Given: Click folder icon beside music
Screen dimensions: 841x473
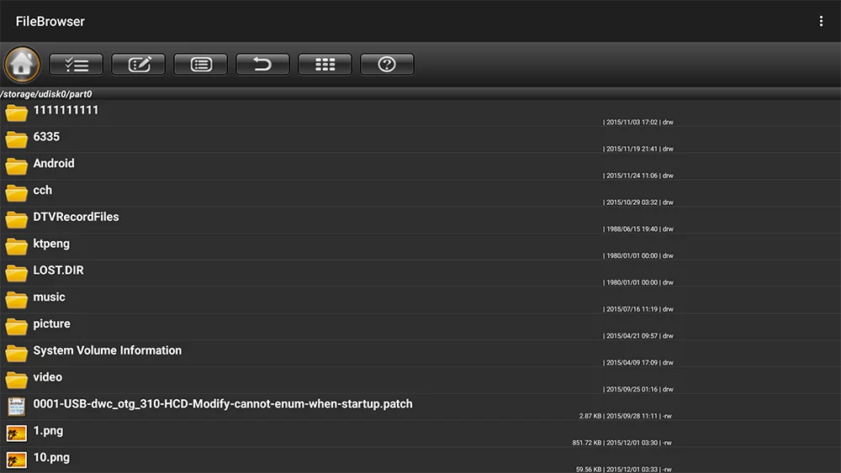Looking at the screenshot, I should 17,300.
